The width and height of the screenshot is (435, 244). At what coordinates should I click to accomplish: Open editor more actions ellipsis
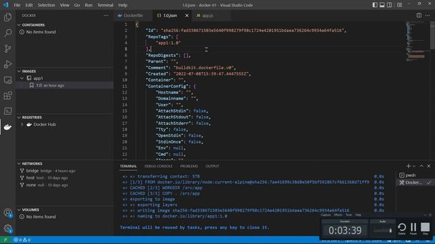(x=428, y=16)
